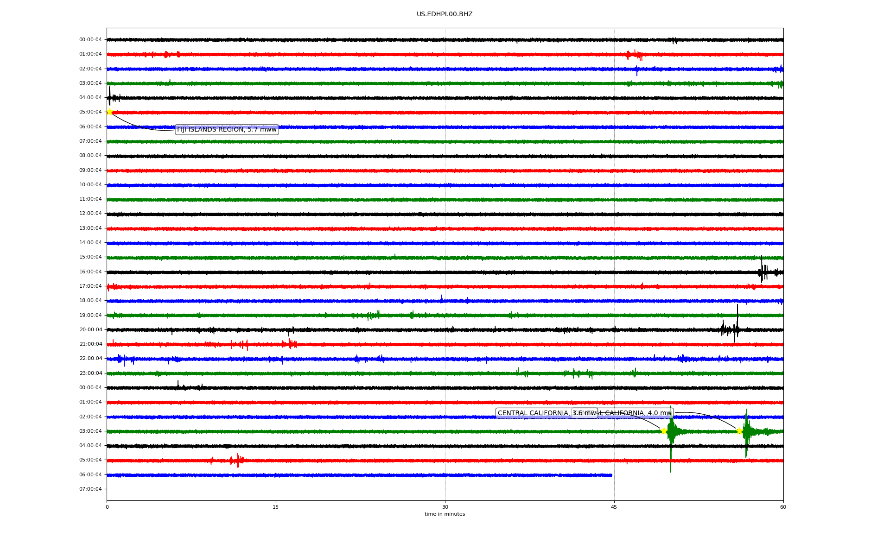Click the 60 minute x-axis tick label
Screen dimensions: 890x556
(x=783, y=507)
